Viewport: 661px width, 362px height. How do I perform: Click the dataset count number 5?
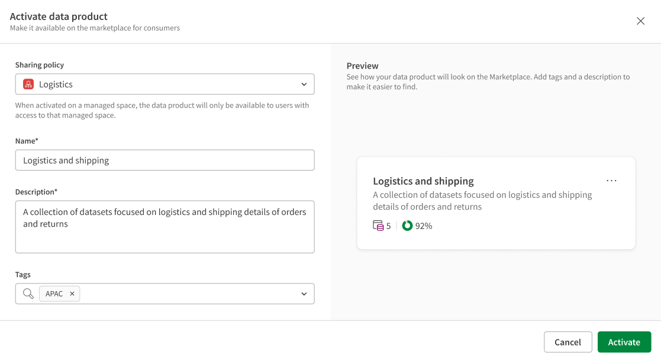point(388,226)
